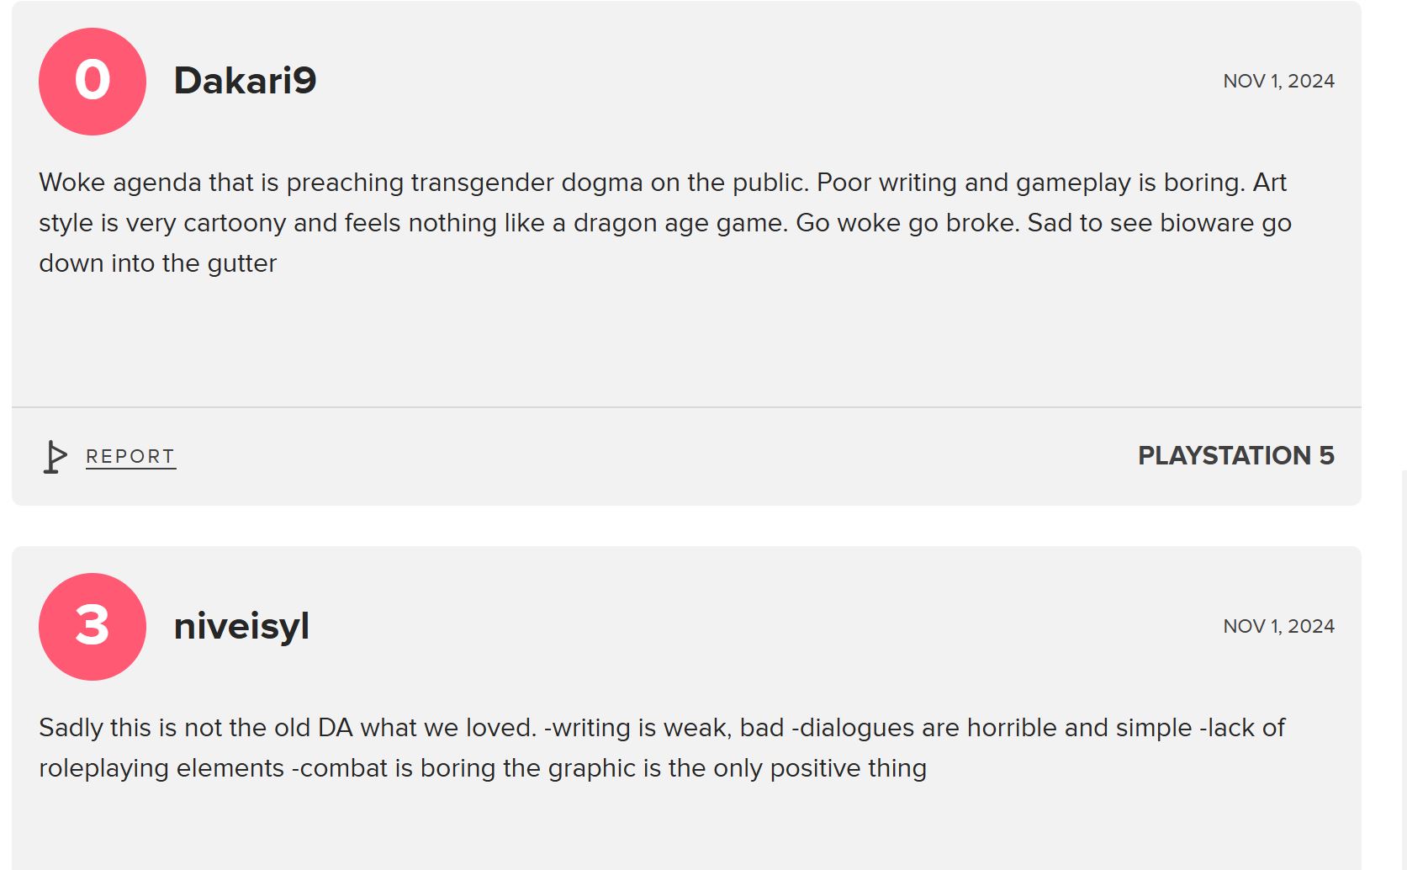This screenshot has width=1407, height=870.
Task: Click the PLAYSTATION 5 platform label
Action: [1235, 455]
